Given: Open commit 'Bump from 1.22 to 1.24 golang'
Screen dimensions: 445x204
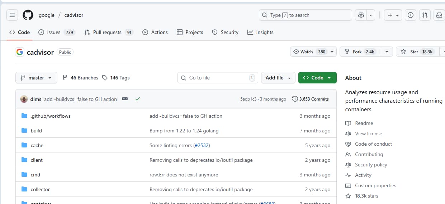Looking at the screenshot, I should (184, 131).
